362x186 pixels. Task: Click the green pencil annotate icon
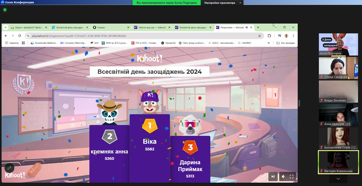[x=9, y=168]
